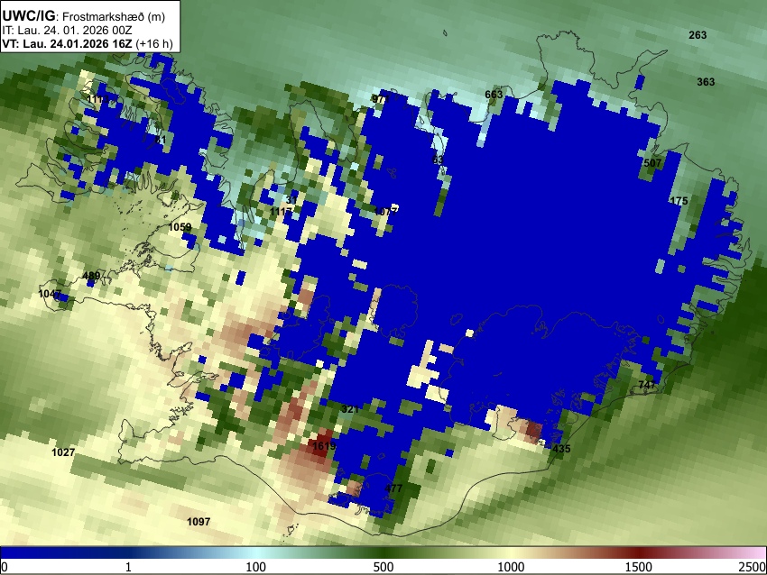Select the 1619 value on dark red area
This screenshot has width=767, height=575.
point(324,446)
